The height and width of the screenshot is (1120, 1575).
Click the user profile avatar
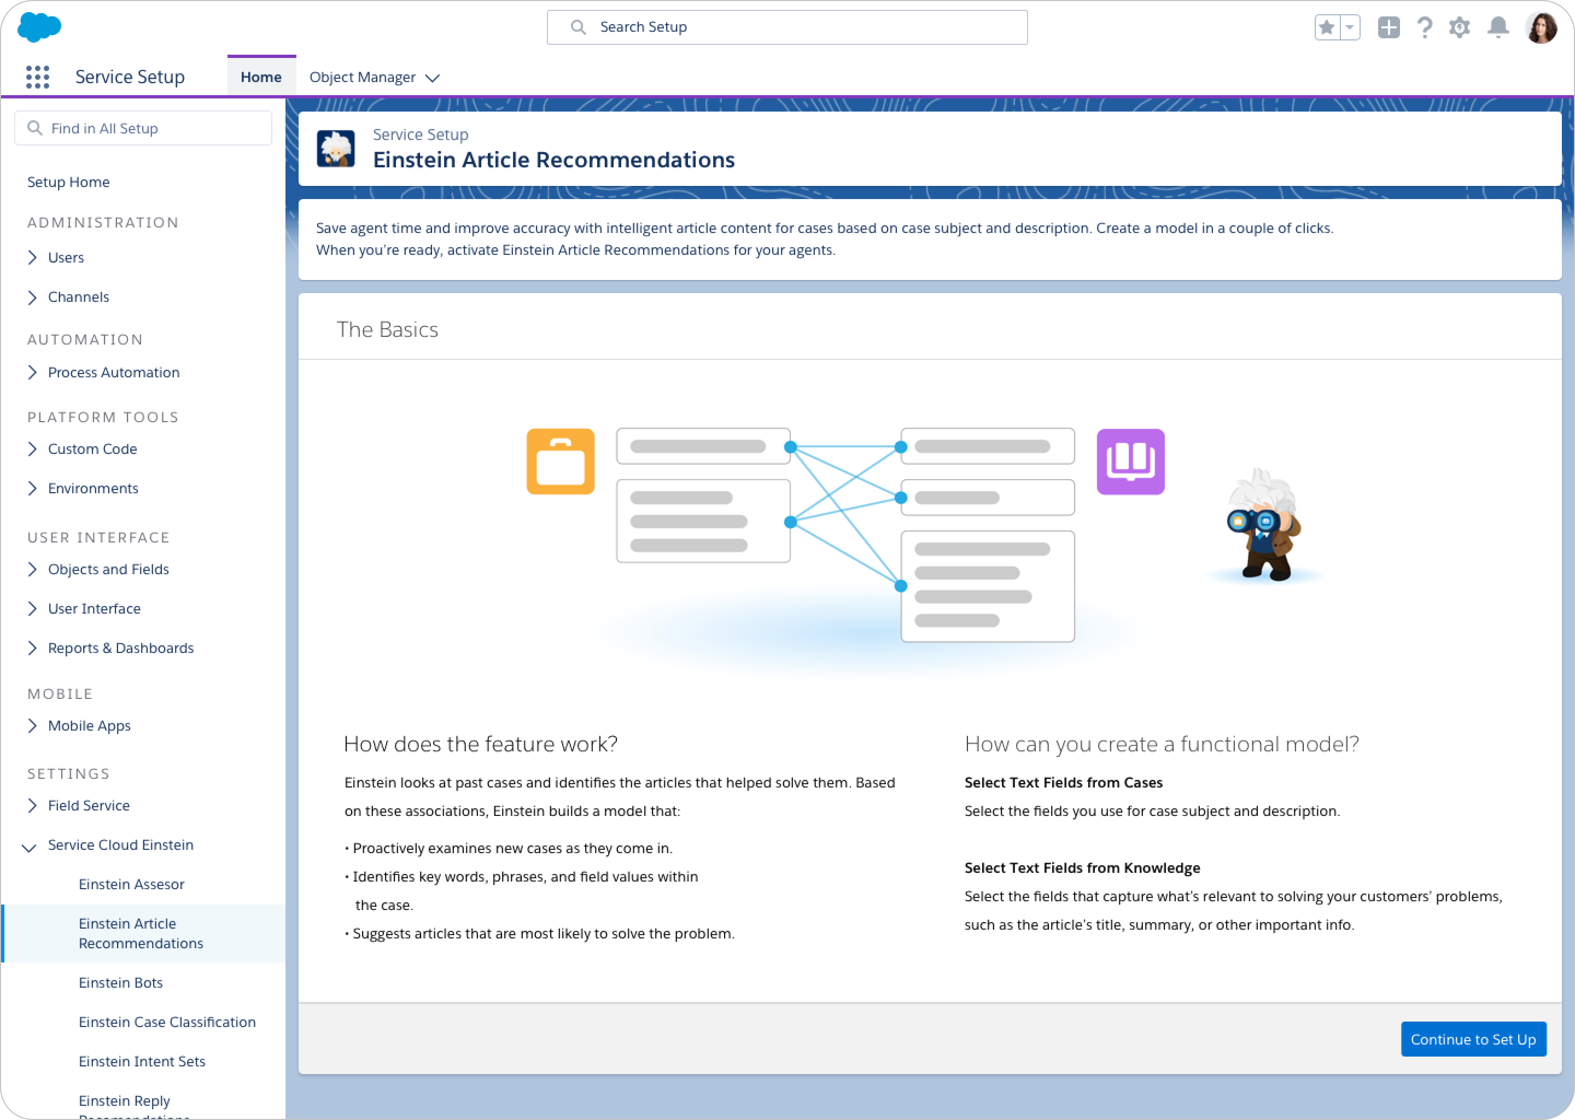tap(1542, 27)
